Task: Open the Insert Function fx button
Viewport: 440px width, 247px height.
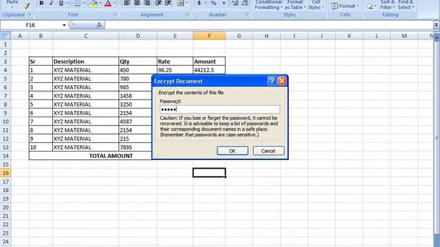Action: pyautogui.click(x=99, y=25)
